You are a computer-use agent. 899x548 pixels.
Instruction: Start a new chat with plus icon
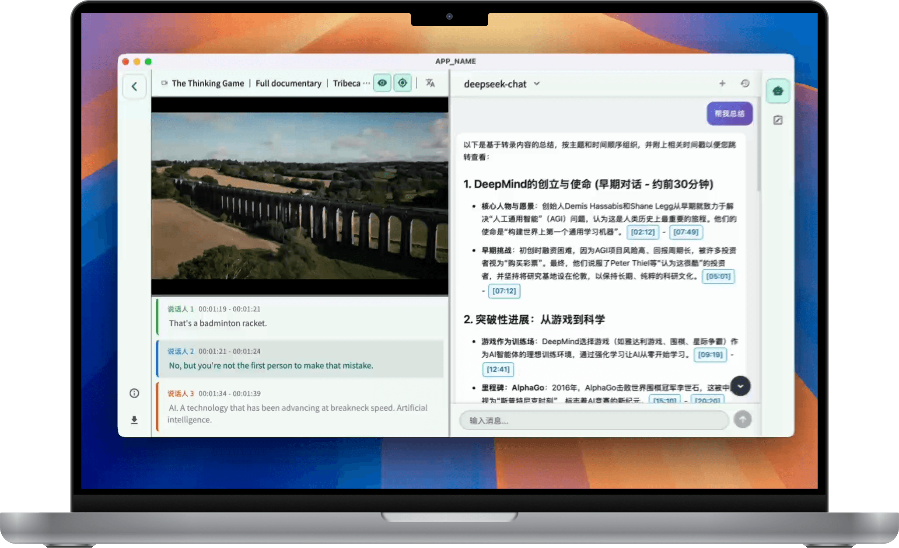click(x=722, y=84)
